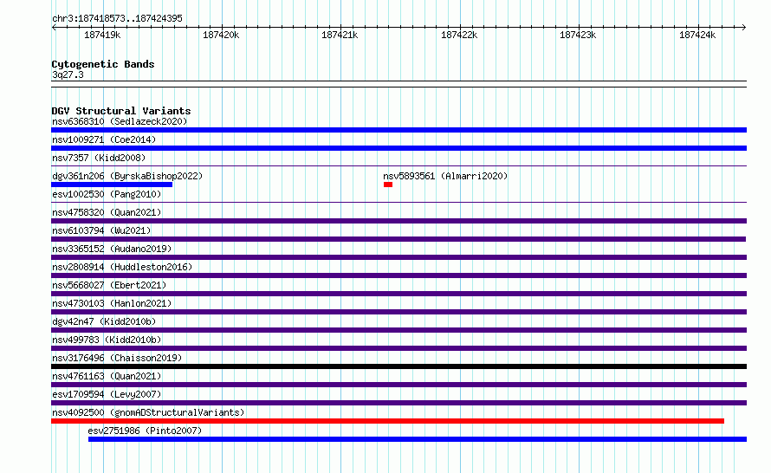The width and height of the screenshot is (771, 473).
Task: Select the purple bar under nsv5668027
Action: [x=398, y=294]
